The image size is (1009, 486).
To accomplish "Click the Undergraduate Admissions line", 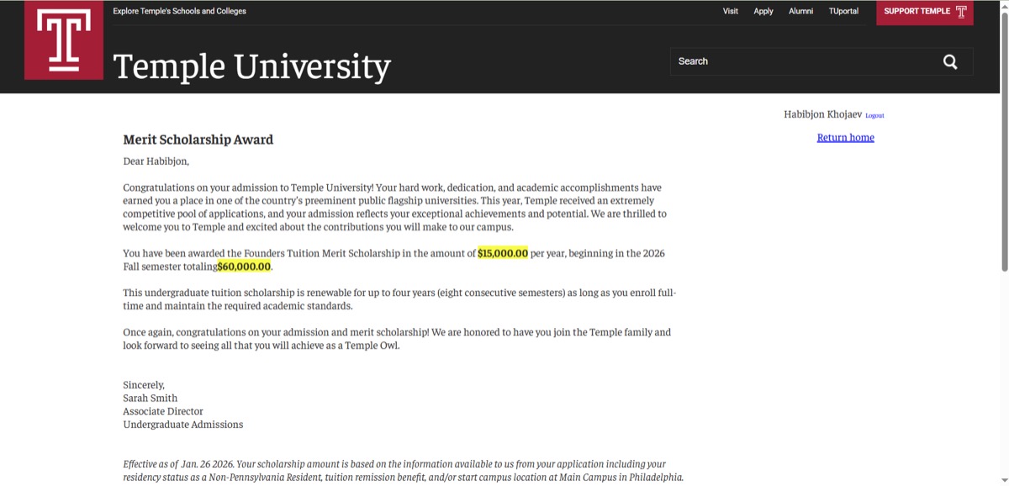I will 183,425.
